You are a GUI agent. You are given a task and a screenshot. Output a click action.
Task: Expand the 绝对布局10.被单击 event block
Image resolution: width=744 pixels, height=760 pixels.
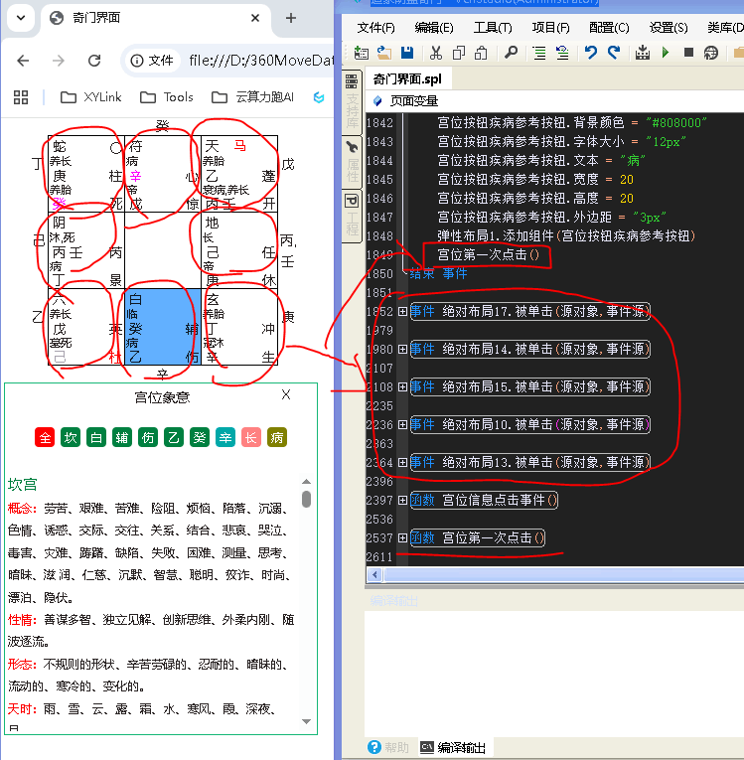[402, 424]
